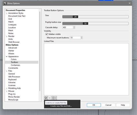Click the tree panel vertical scrollbar
This screenshot has width=137, height=115.
[x=40, y=51]
